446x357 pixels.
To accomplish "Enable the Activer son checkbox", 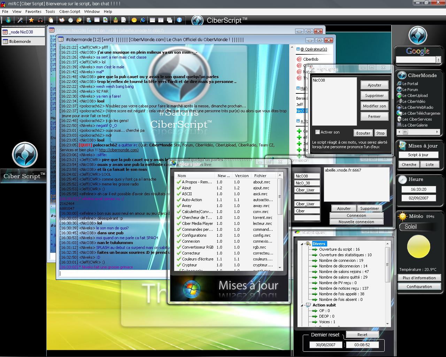I will coord(317,132).
